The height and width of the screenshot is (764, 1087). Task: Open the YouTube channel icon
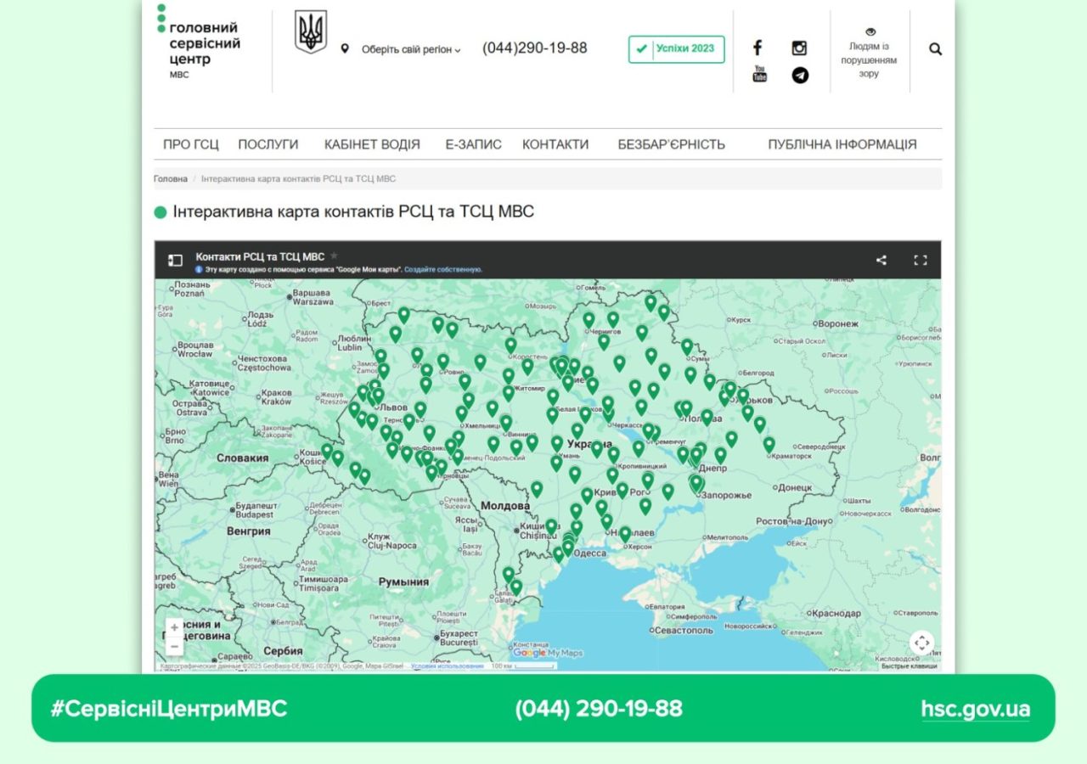coord(759,74)
